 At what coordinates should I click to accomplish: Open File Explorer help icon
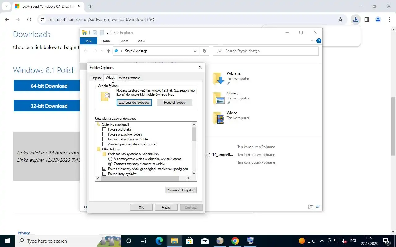pyautogui.click(x=319, y=41)
